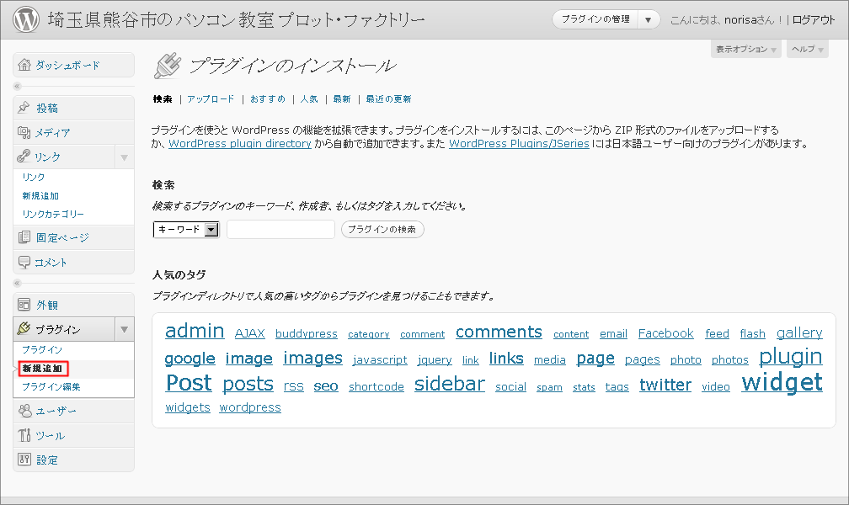This screenshot has height=505, width=849.
Task: Open ツール menu in sidebar
Action: (x=51, y=436)
